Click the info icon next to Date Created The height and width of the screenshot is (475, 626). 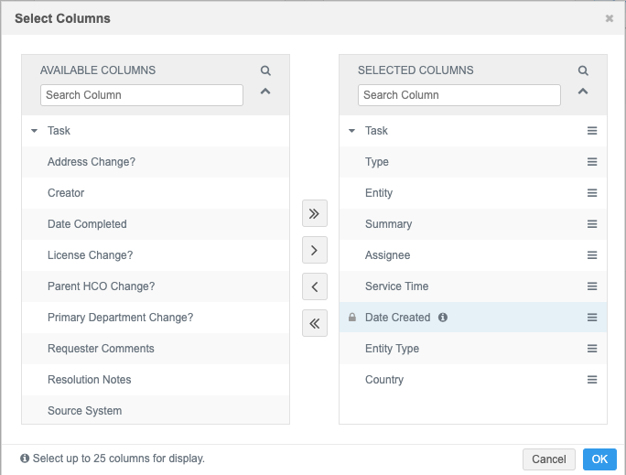pos(443,318)
